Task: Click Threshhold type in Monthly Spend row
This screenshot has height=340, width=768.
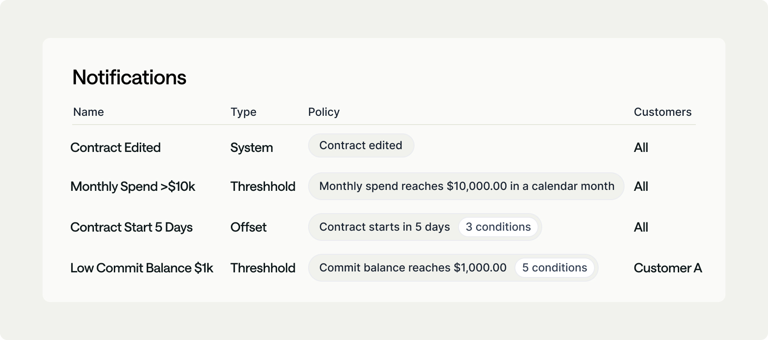Action: click(263, 187)
